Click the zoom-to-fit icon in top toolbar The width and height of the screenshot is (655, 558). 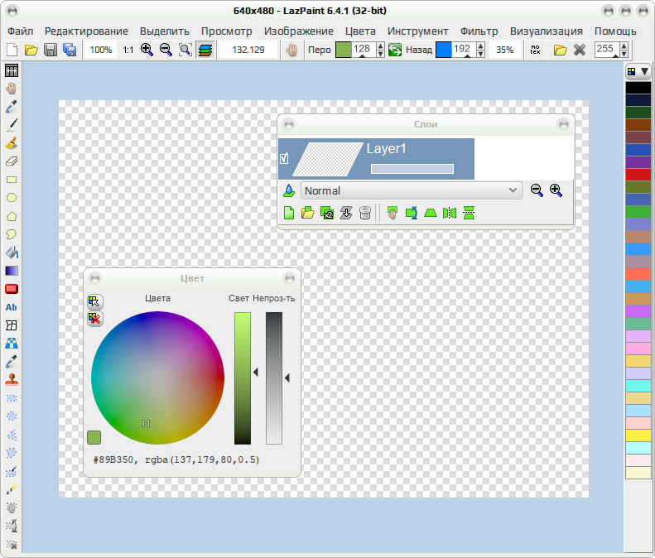coord(185,51)
